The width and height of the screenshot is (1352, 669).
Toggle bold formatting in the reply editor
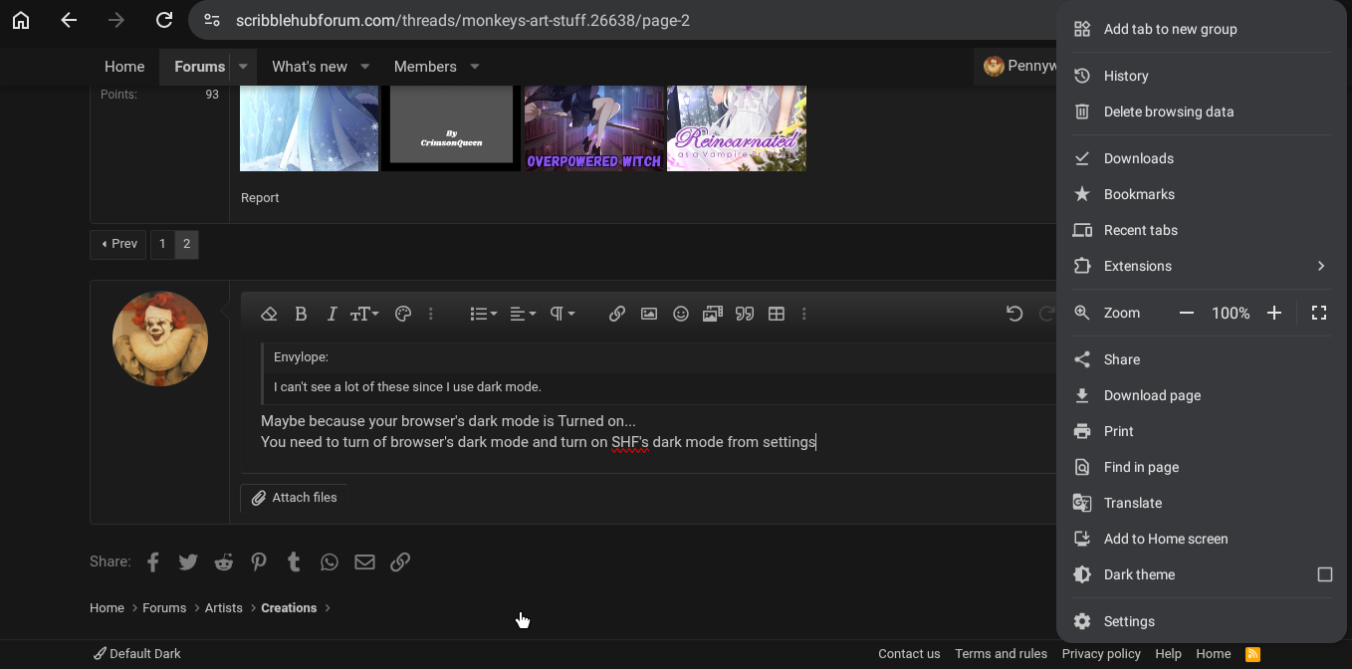[301, 314]
